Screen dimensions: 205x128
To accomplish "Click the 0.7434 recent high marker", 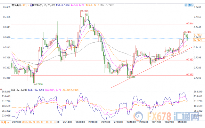I will [188, 32].
